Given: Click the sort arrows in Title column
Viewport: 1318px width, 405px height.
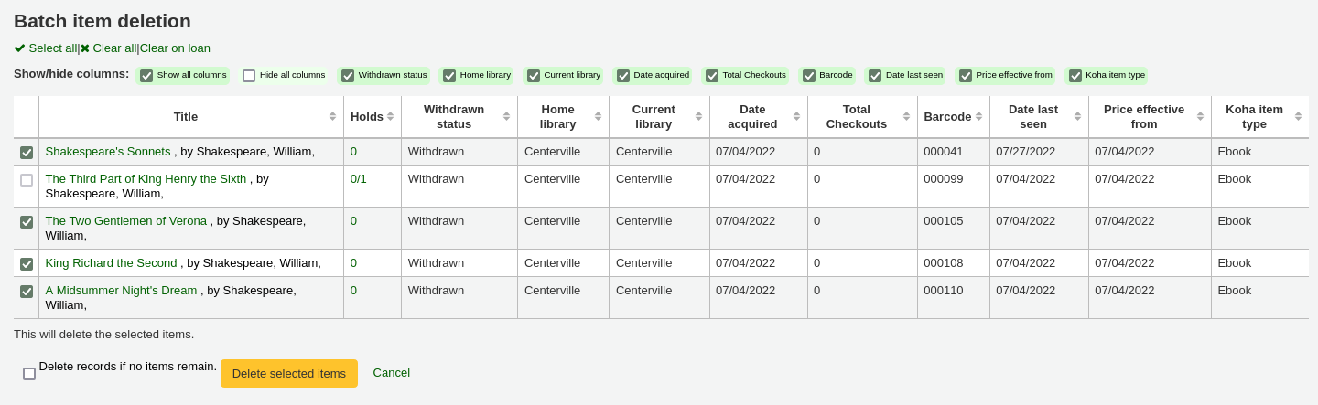Looking at the screenshot, I should [x=332, y=117].
